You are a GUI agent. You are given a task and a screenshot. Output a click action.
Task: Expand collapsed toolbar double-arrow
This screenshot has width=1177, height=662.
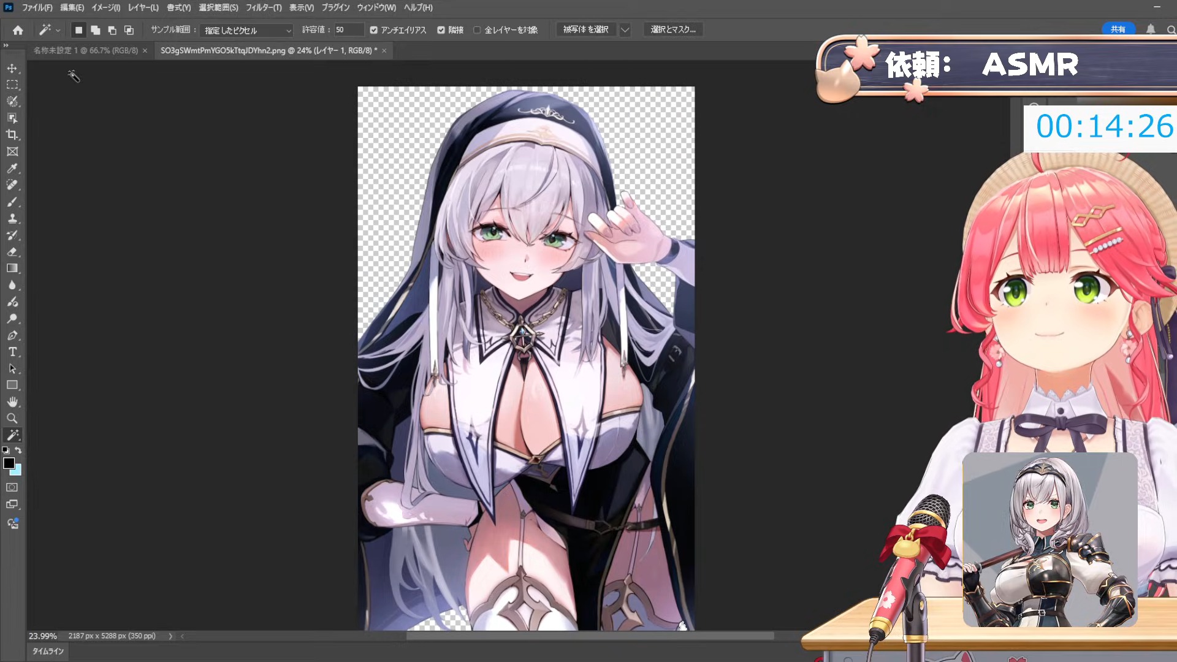[6, 45]
